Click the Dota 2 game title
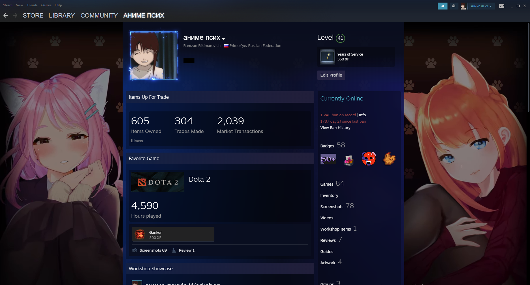The image size is (530, 285). click(199, 179)
